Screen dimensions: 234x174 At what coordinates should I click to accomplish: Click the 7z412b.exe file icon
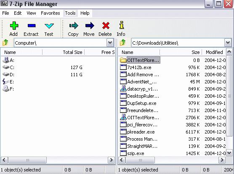tap(123, 67)
